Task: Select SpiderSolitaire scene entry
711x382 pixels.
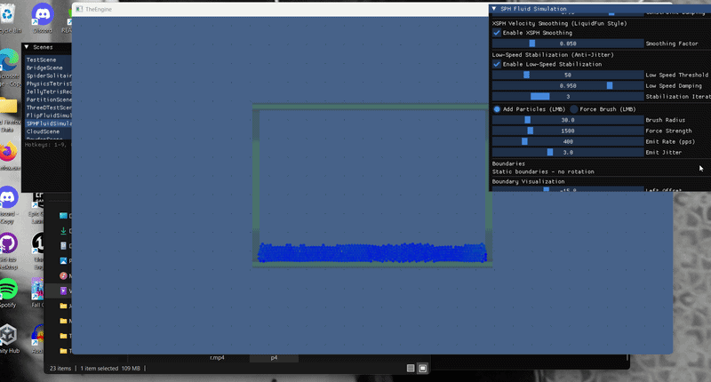Action: click(48, 76)
